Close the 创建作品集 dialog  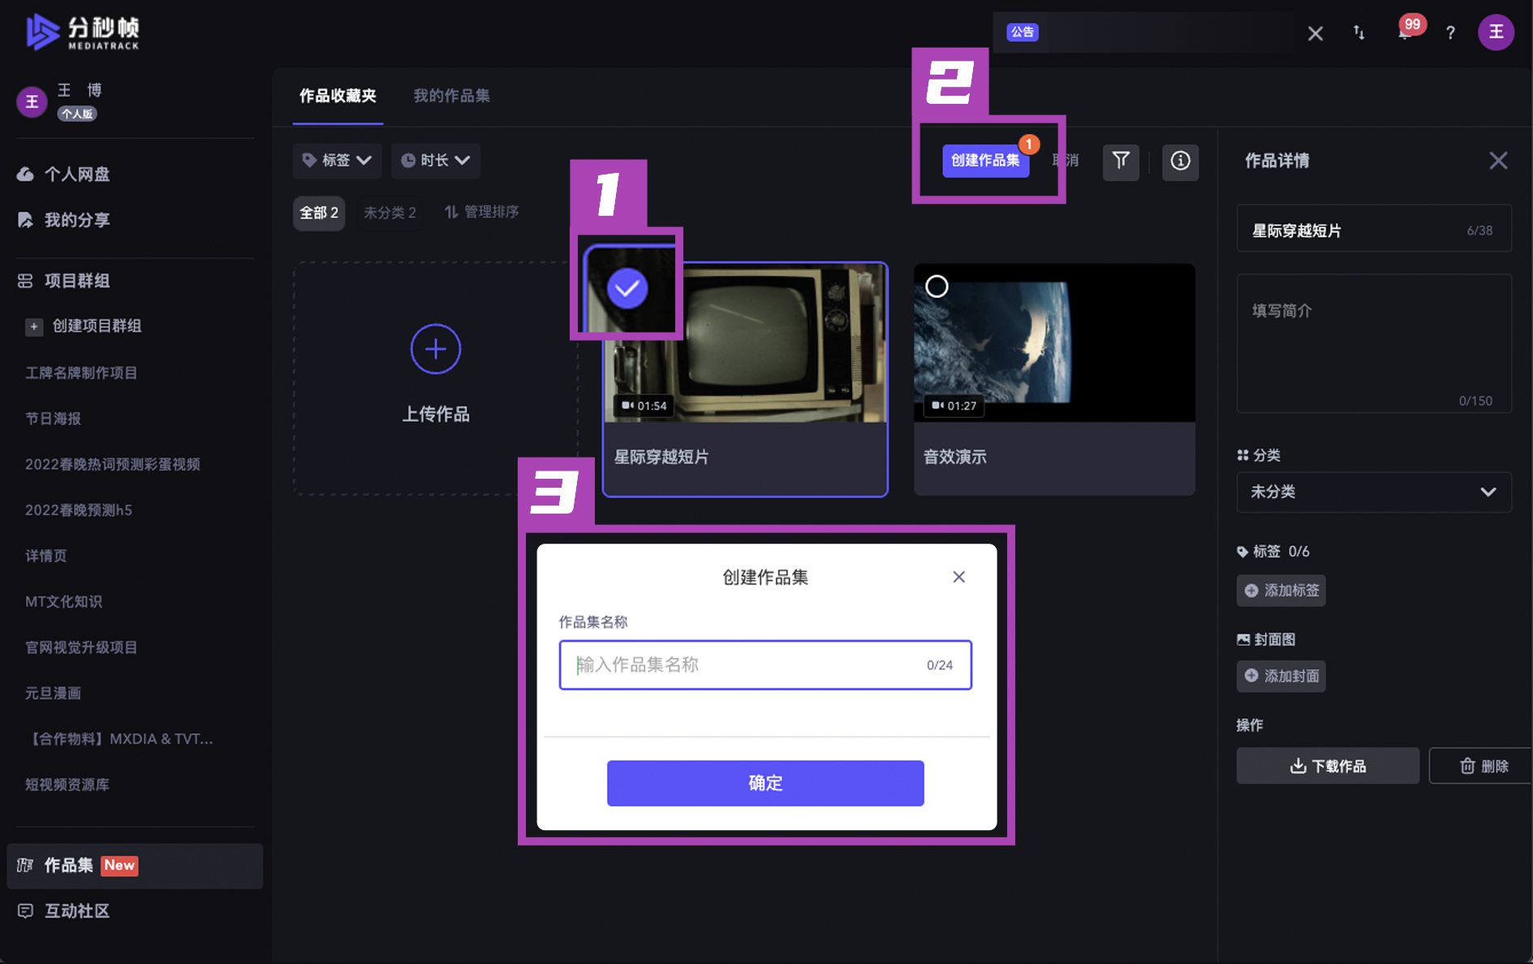pyautogui.click(x=958, y=577)
